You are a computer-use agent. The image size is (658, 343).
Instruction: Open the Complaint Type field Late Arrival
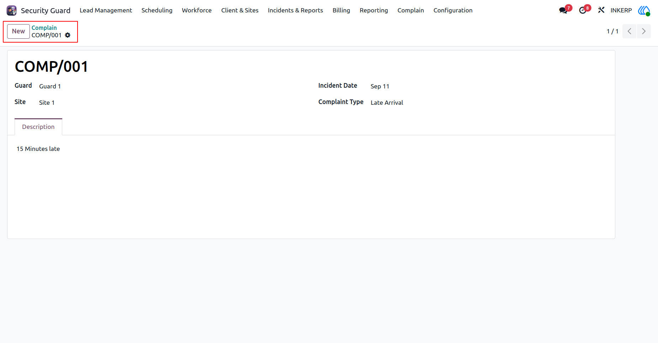click(x=387, y=103)
